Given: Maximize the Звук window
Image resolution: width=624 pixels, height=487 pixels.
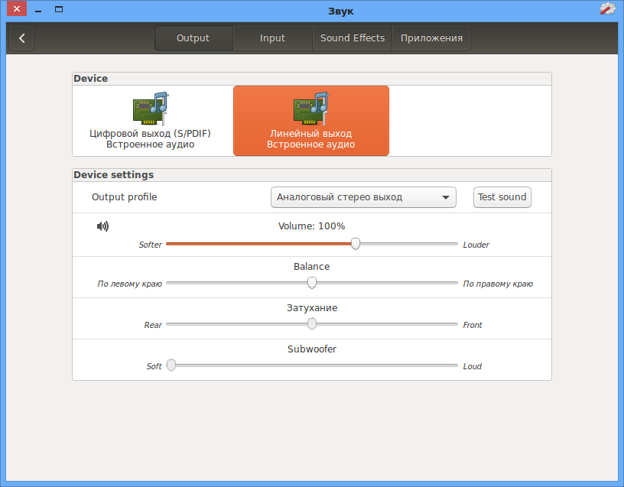Looking at the screenshot, I should tap(59, 9).
